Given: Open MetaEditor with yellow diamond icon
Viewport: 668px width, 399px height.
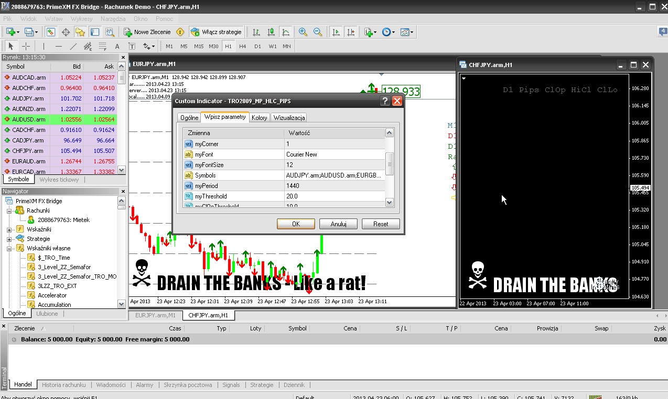Looking at the screenshot, I should click(180, 32).
